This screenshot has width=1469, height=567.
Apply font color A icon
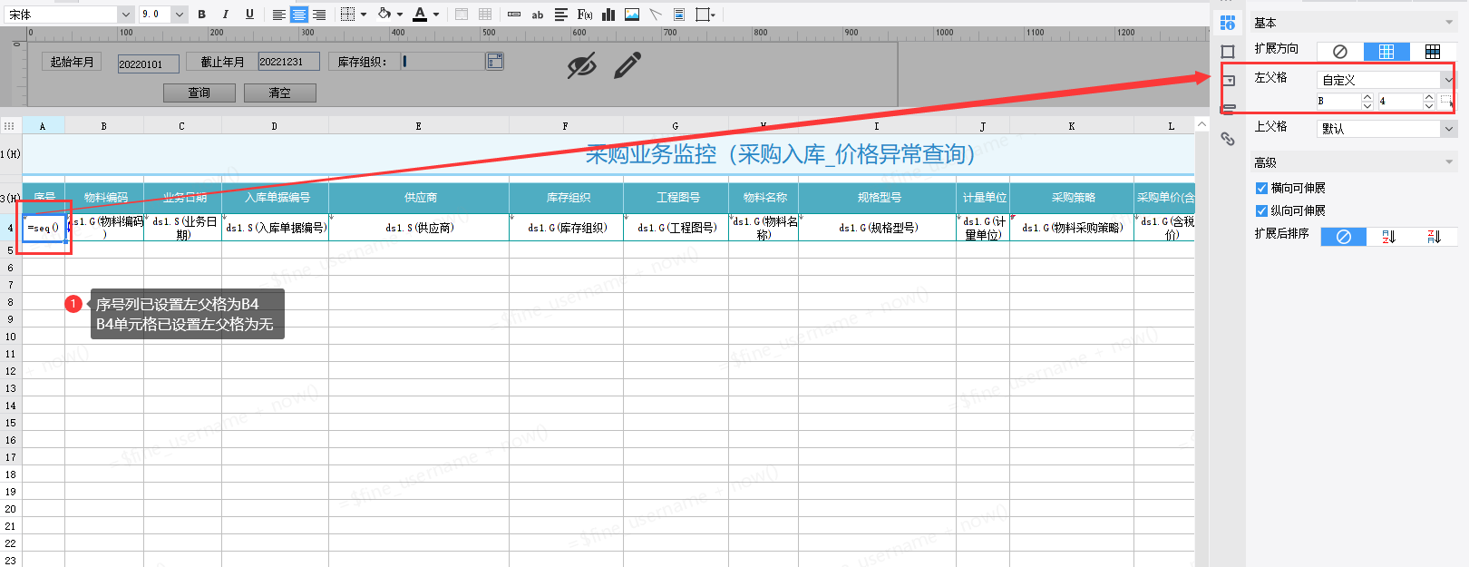[x=420, y=15]
